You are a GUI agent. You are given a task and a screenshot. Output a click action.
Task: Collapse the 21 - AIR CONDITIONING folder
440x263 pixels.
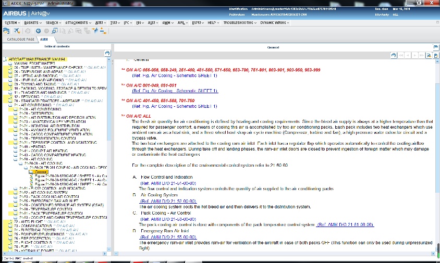pos(10,105)
